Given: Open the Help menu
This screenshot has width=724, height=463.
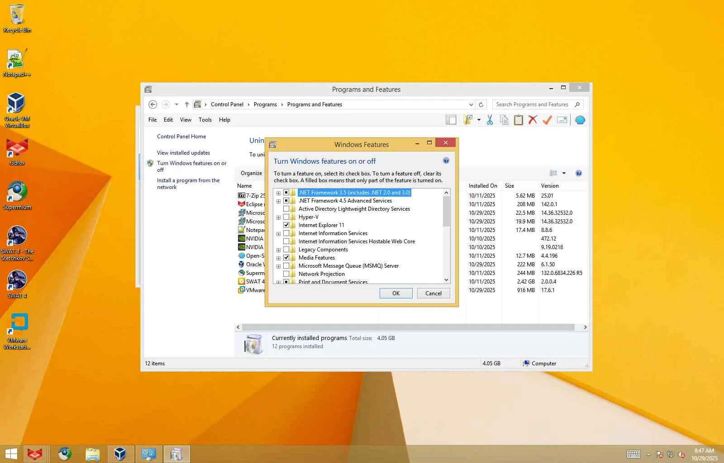Looking at the screenshot, I should pos(224,120).
